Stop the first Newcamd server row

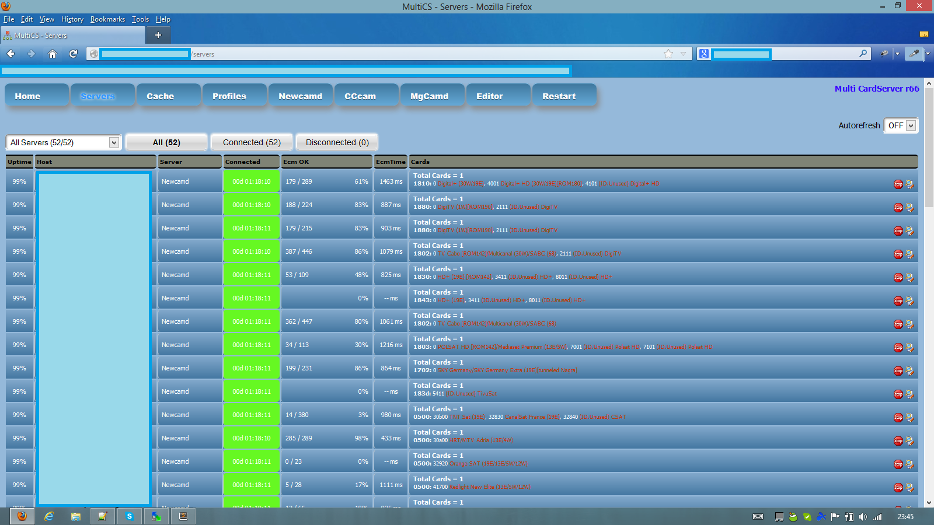pos(898,184)
